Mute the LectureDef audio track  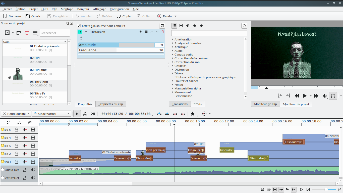click(33, 178)
